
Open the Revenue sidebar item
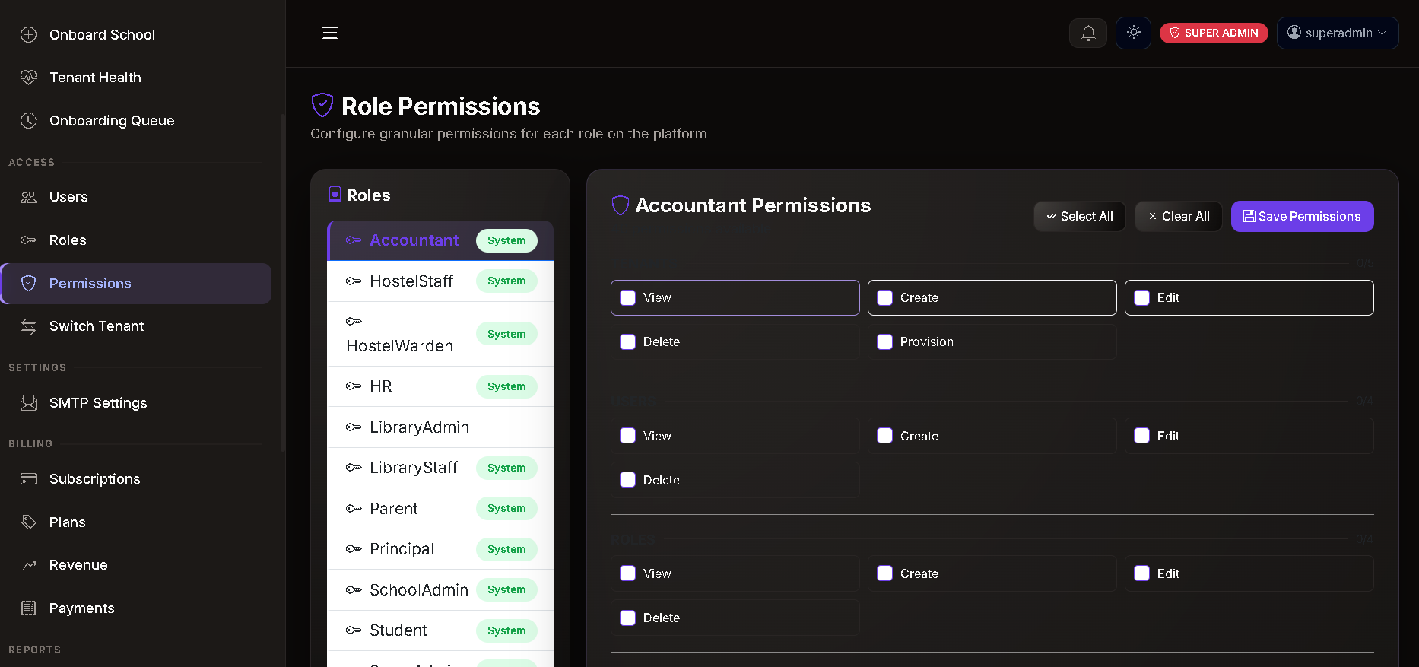[x=135, y=565]
